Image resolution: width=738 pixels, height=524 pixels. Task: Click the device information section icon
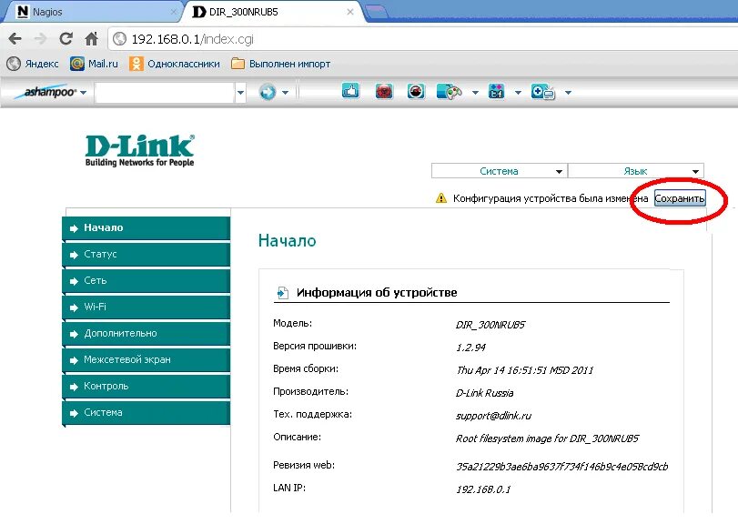click(x=282, y=293)
